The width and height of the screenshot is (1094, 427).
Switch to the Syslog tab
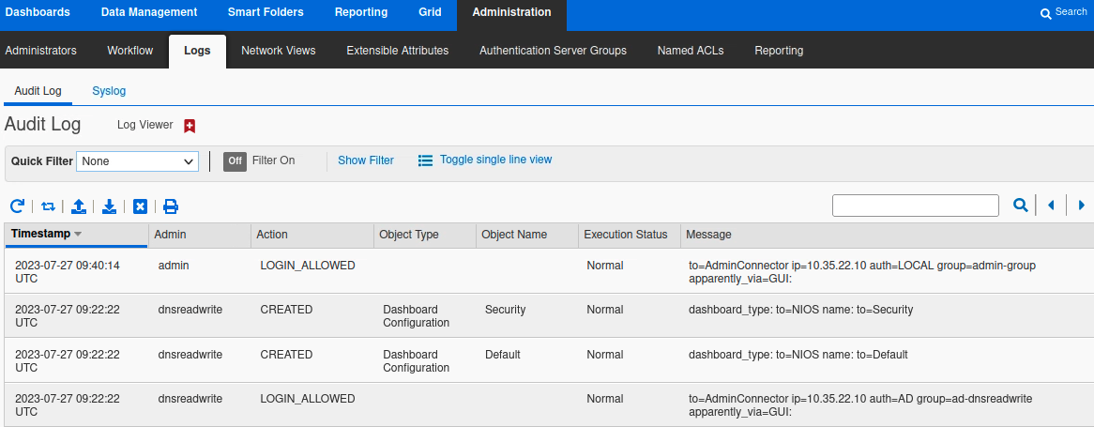[109, 91]
